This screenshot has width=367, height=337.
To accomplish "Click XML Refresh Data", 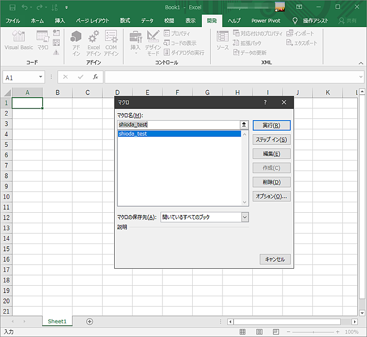I will [250, 52].
